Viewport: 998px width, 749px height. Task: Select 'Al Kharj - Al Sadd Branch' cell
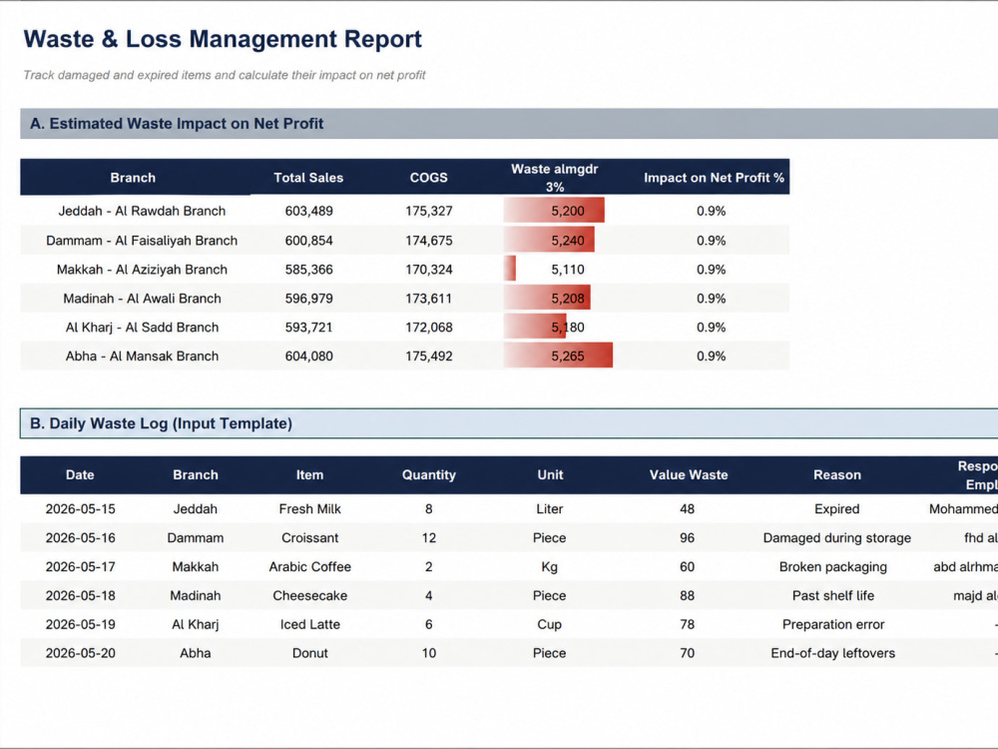coord(142,328)
